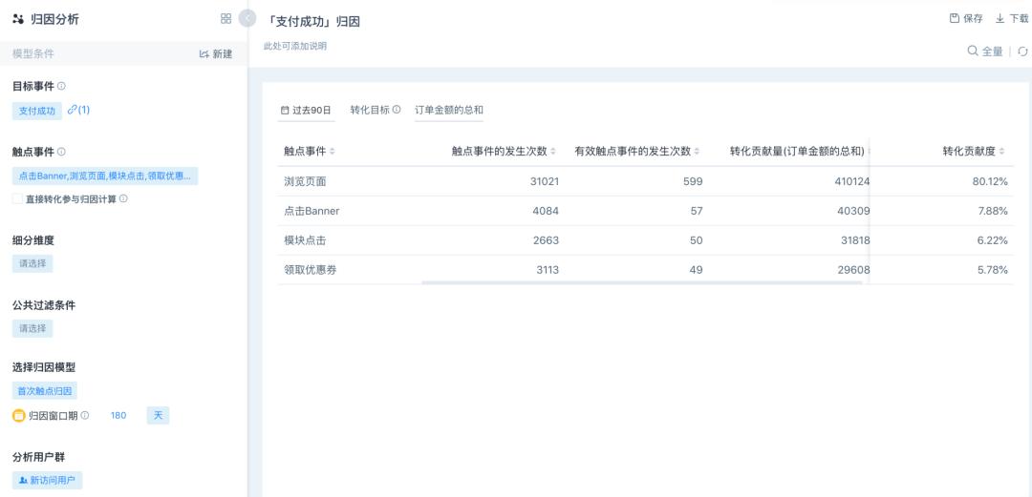This screenshot has height=497, width=1032.
Task: Click the 领取优惠券 row label
Action: point(310,270)
